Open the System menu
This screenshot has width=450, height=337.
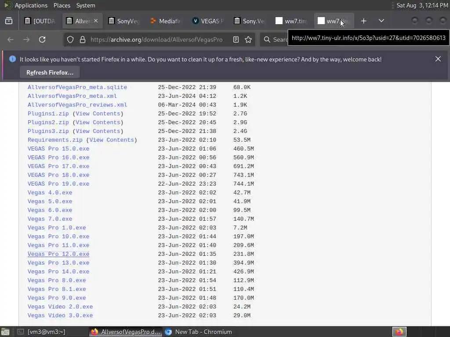click(x=86, y=5)
